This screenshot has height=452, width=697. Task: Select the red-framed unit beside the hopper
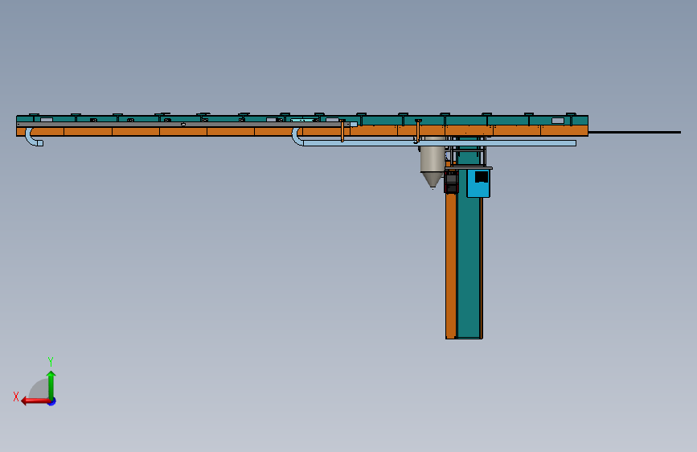click(451, 182)
